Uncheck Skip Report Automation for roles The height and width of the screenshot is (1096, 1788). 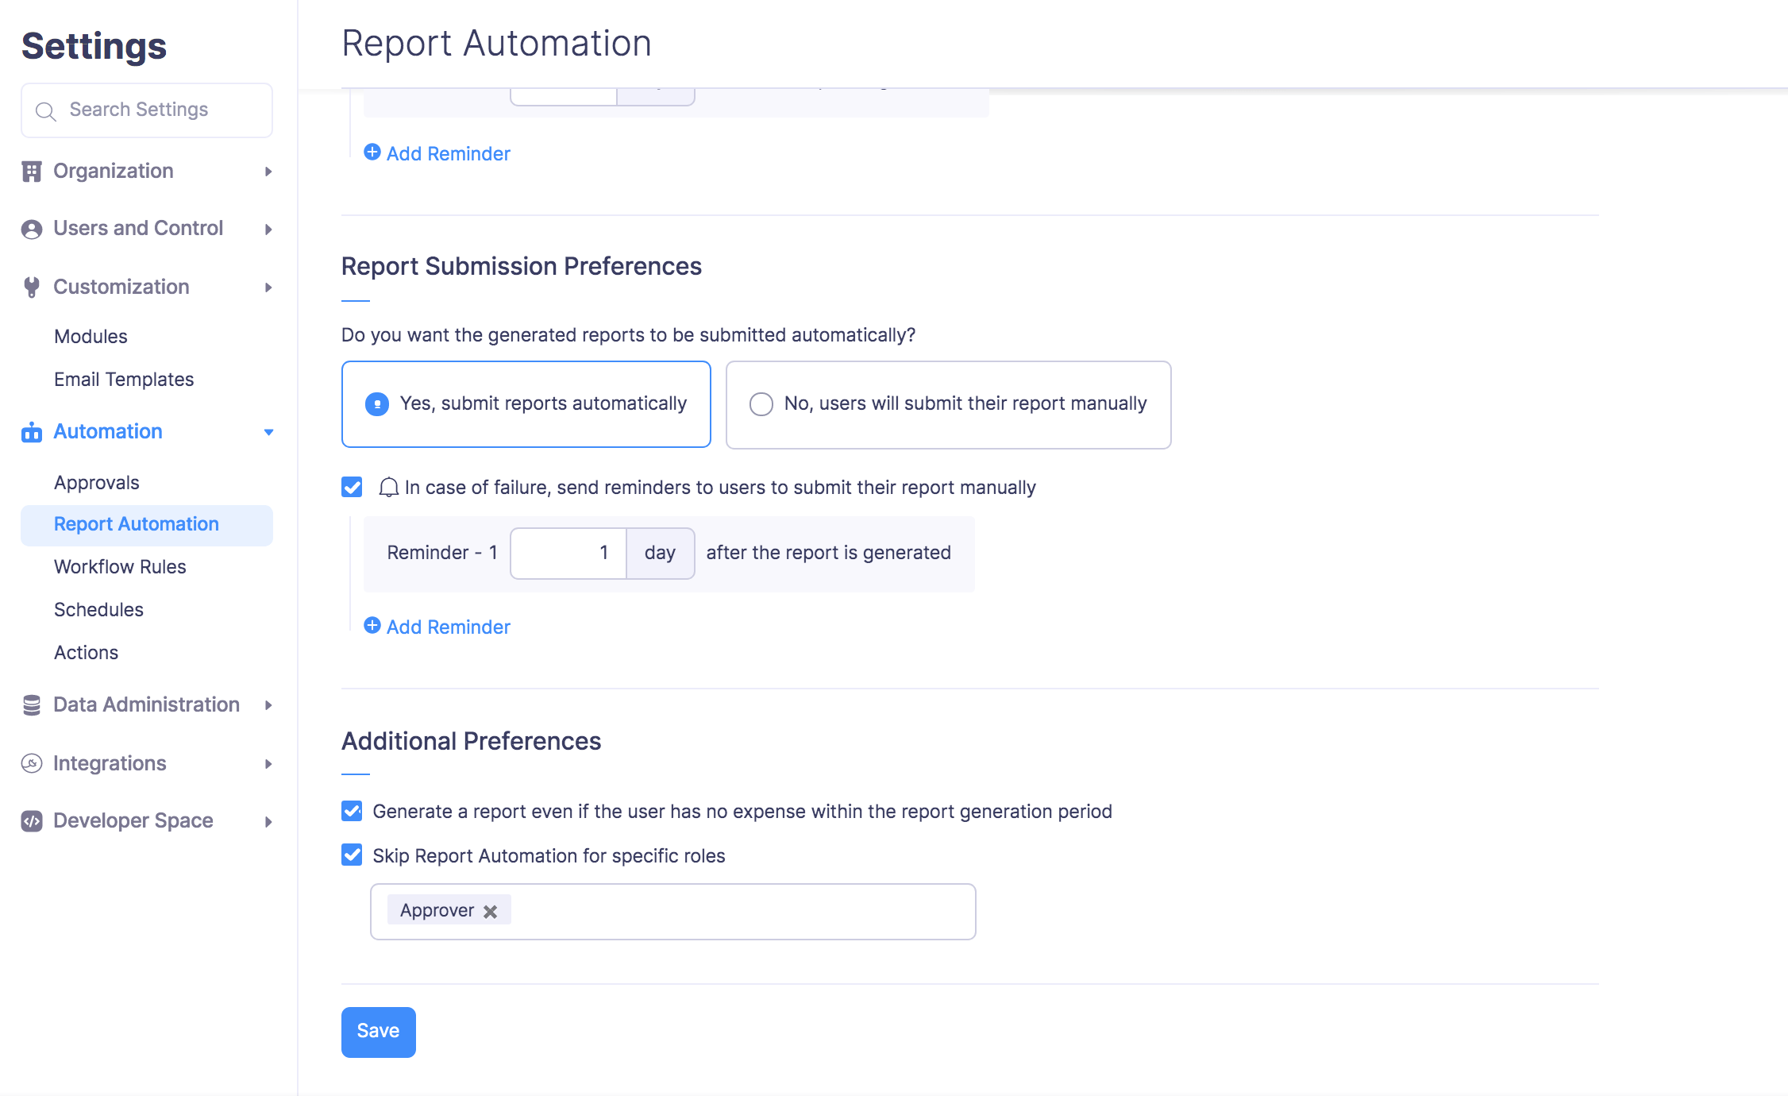coord(352,855)
